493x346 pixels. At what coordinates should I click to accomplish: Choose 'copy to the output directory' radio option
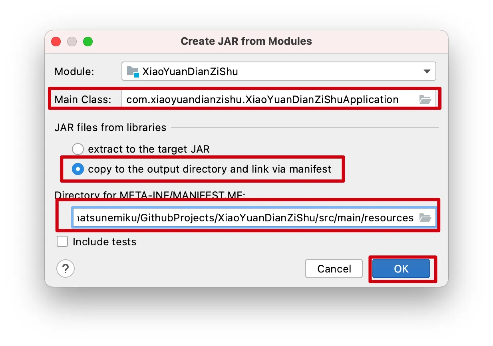pos(78,169)
